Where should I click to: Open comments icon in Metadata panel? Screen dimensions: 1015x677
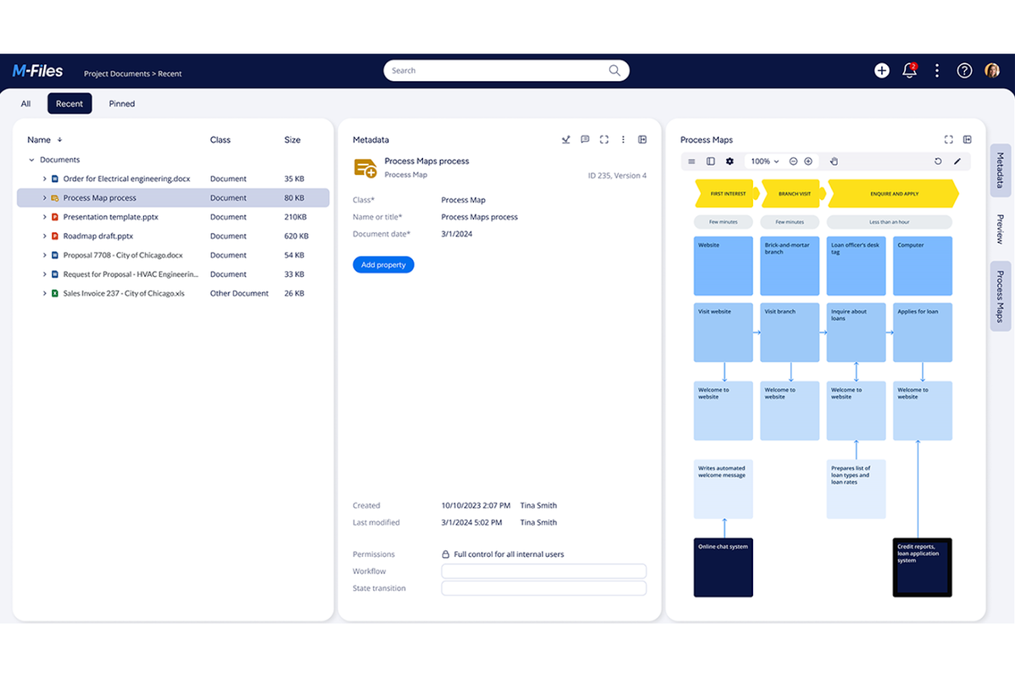point(585,139)
